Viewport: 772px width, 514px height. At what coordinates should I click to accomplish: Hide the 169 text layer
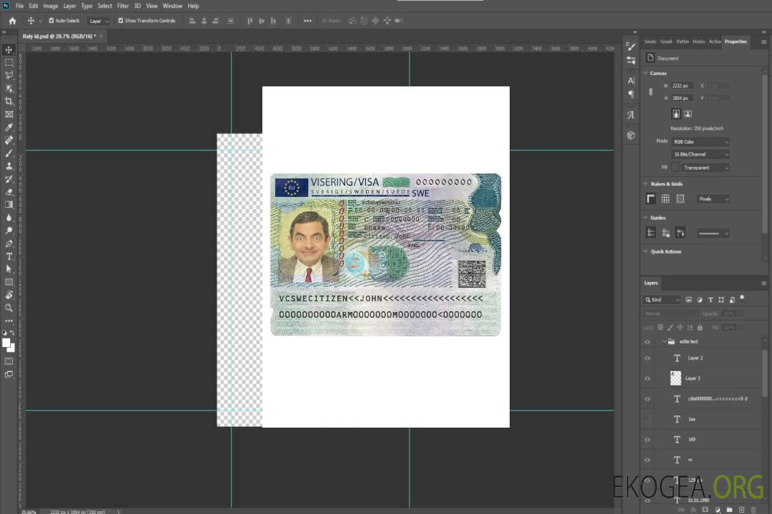click(x=648, y=440)
